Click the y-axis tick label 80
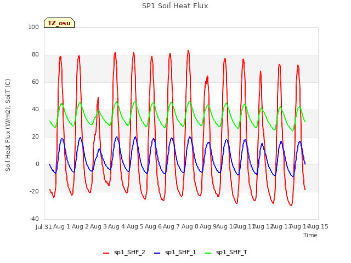 [x=35, y=55]
